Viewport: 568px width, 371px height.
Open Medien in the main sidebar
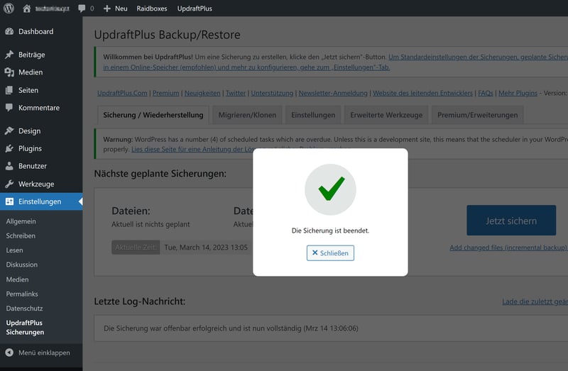click(x=30, y=72)
